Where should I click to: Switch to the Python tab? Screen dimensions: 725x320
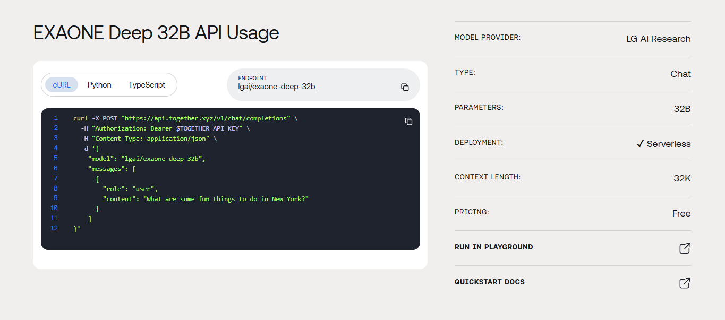click(99, 85)
